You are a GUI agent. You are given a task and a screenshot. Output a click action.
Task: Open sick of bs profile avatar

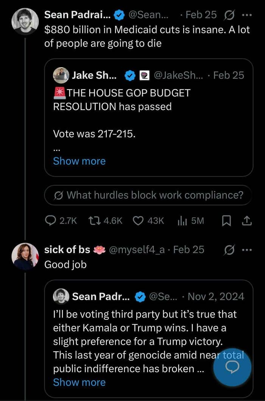click(x=25, y=256)
